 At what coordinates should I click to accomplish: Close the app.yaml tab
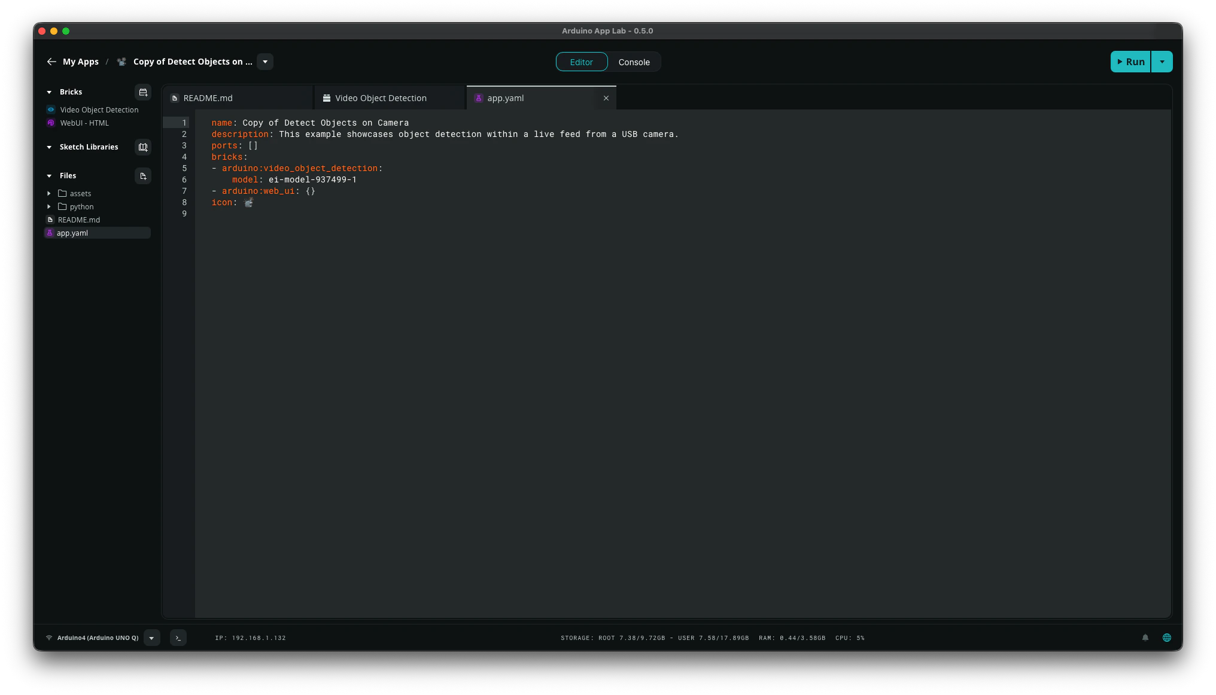(606, 98)
